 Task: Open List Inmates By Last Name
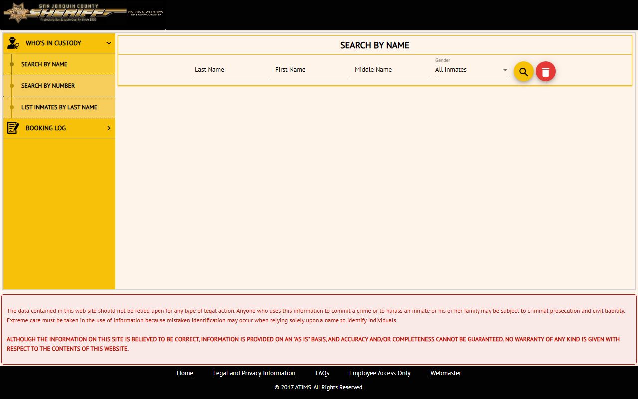tap(59, 107)
